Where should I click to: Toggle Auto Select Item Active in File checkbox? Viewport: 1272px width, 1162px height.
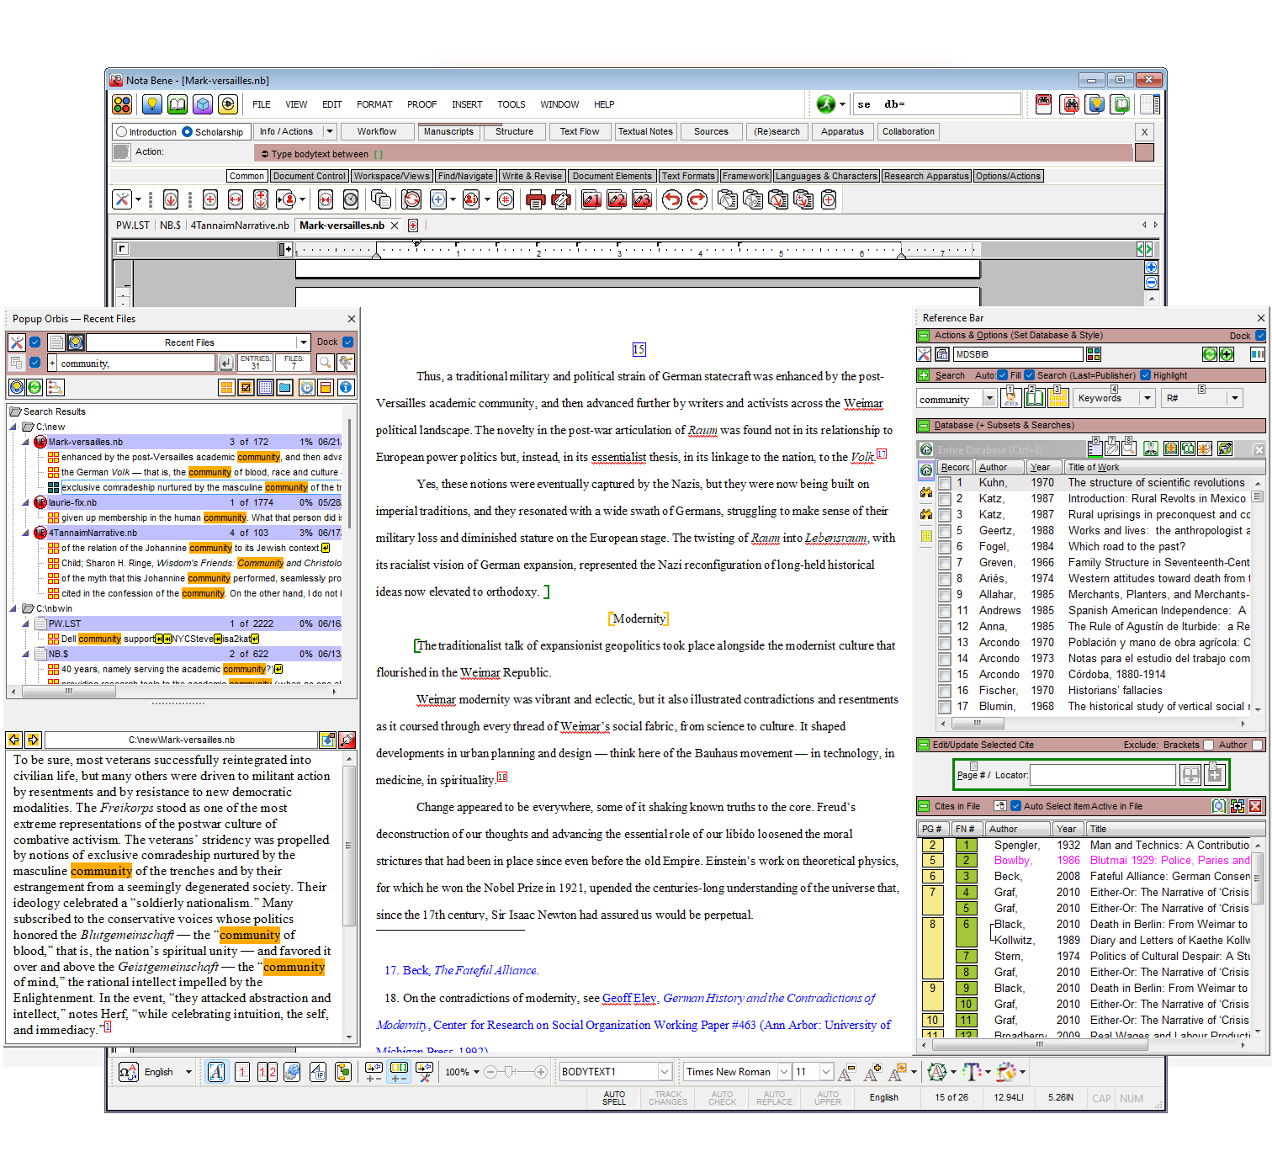click(1015, 806)
